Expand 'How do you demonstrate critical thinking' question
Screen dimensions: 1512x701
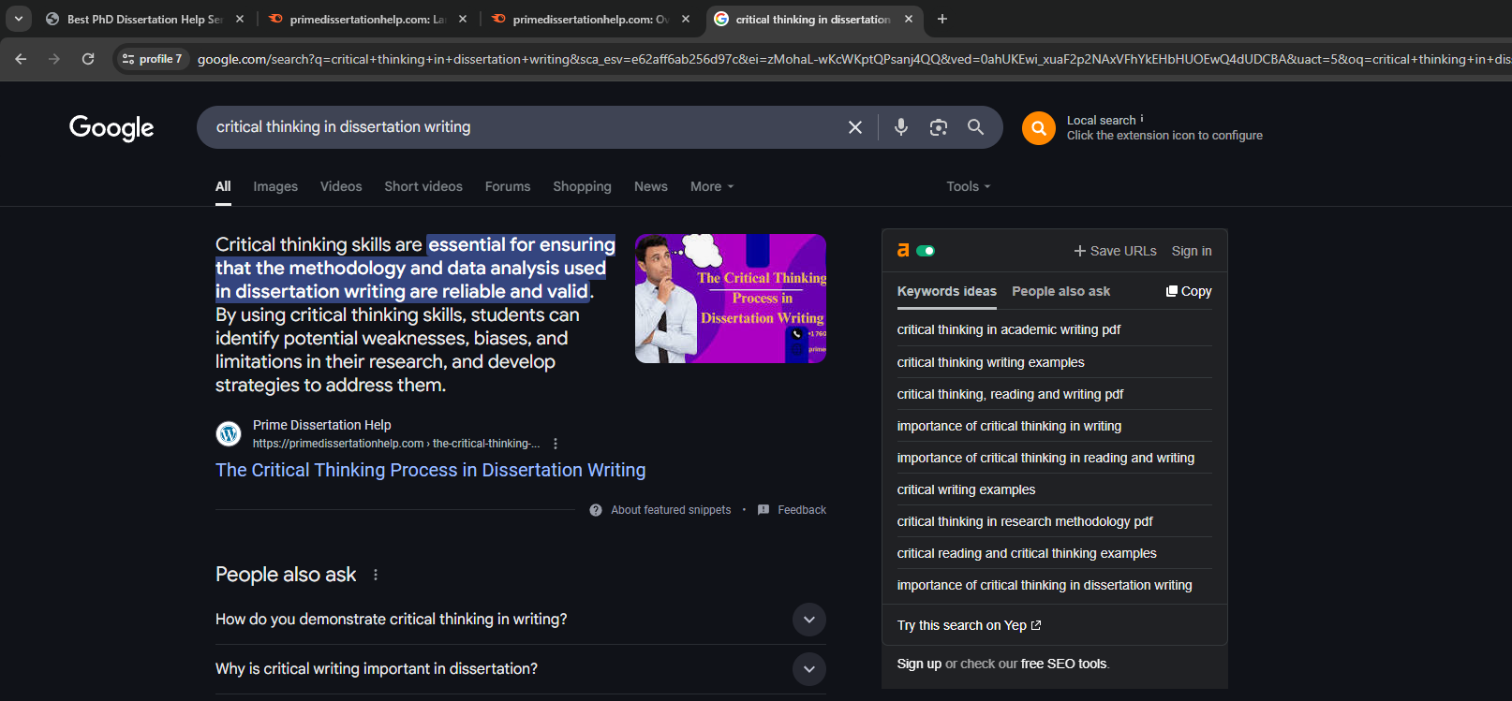(x=521, y=620)
